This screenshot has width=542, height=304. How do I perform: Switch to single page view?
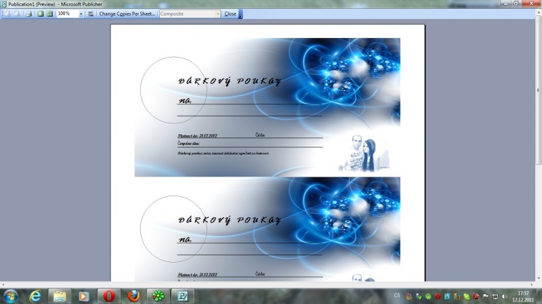click(x=41, y=14)
